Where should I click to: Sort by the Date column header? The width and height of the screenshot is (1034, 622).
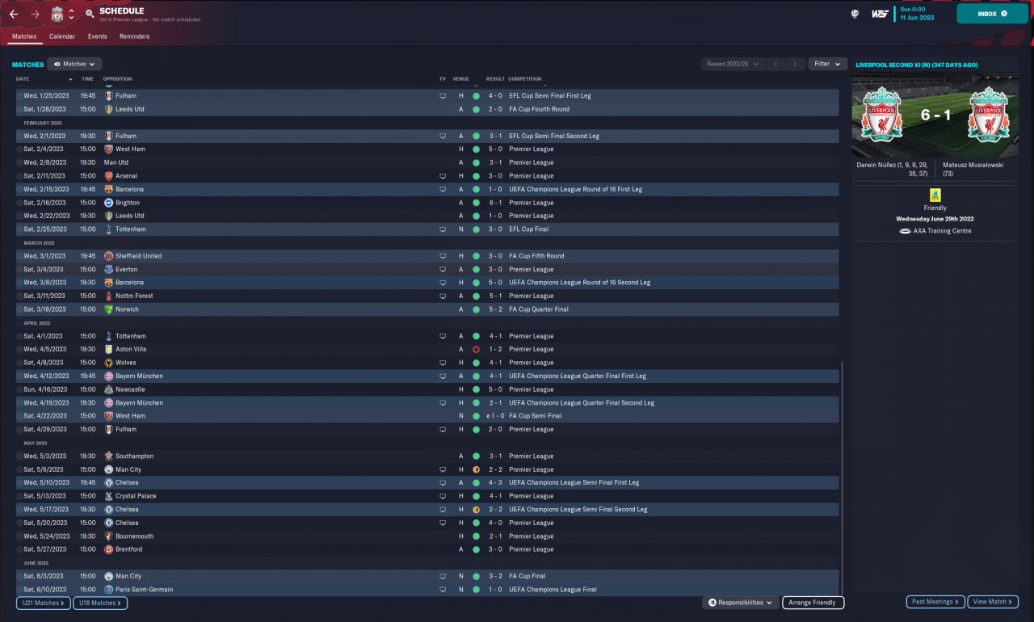click(x=23, y=79)
